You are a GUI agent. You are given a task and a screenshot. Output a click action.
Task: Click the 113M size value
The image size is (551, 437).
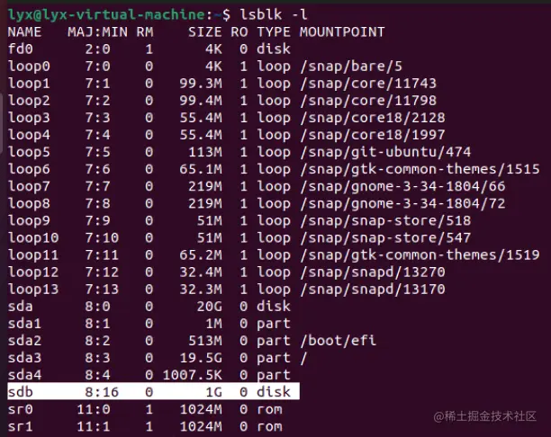point(205,152)
